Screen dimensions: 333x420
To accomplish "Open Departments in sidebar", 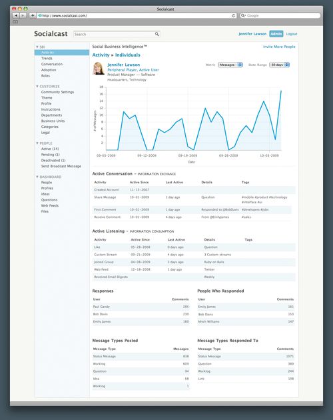I will [x=51, y=115].
